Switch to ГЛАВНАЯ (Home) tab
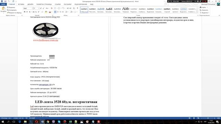 [x=12, y=4]
